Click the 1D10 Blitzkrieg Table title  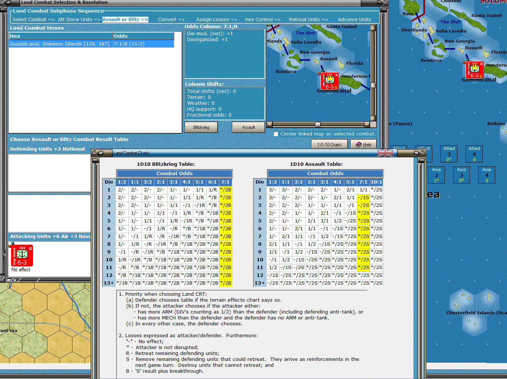coord(166,164)
